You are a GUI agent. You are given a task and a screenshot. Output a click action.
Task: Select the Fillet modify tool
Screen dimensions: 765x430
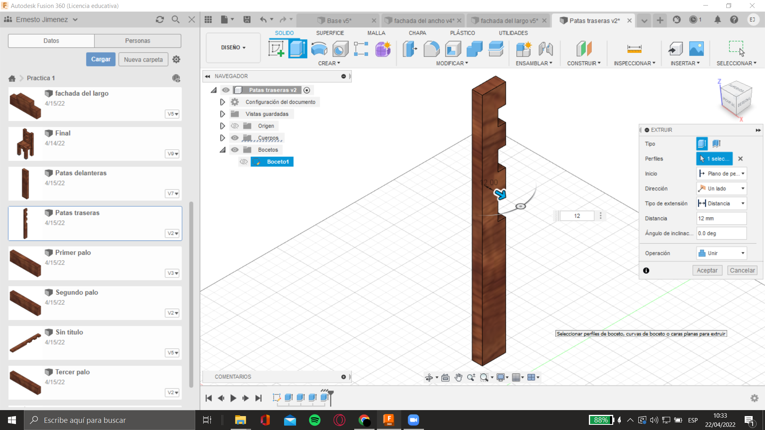[432, 49]
